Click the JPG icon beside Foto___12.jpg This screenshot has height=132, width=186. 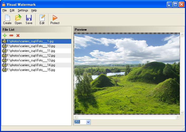click(x=4, y=56)
